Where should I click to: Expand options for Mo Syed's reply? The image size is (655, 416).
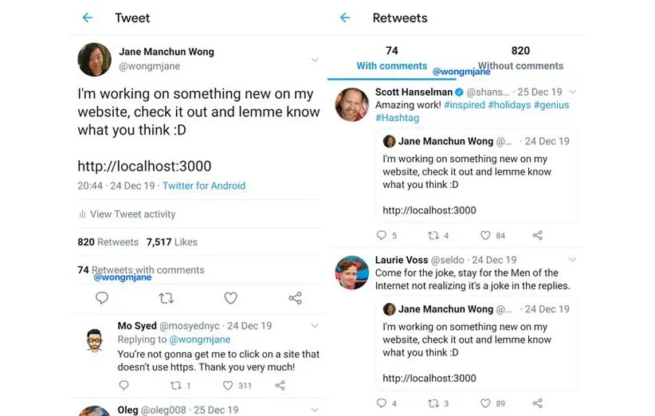[x=315, y=326]
